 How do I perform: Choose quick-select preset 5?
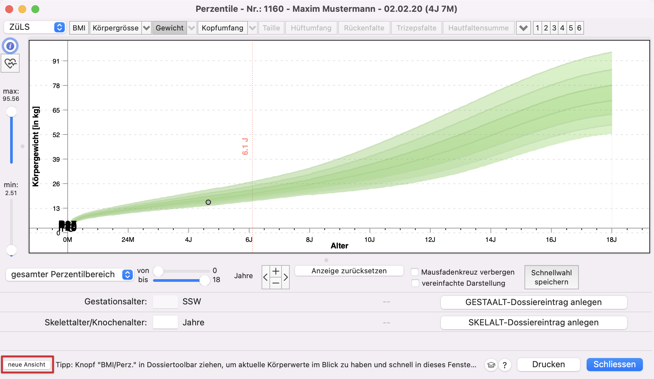pos(571,28)
